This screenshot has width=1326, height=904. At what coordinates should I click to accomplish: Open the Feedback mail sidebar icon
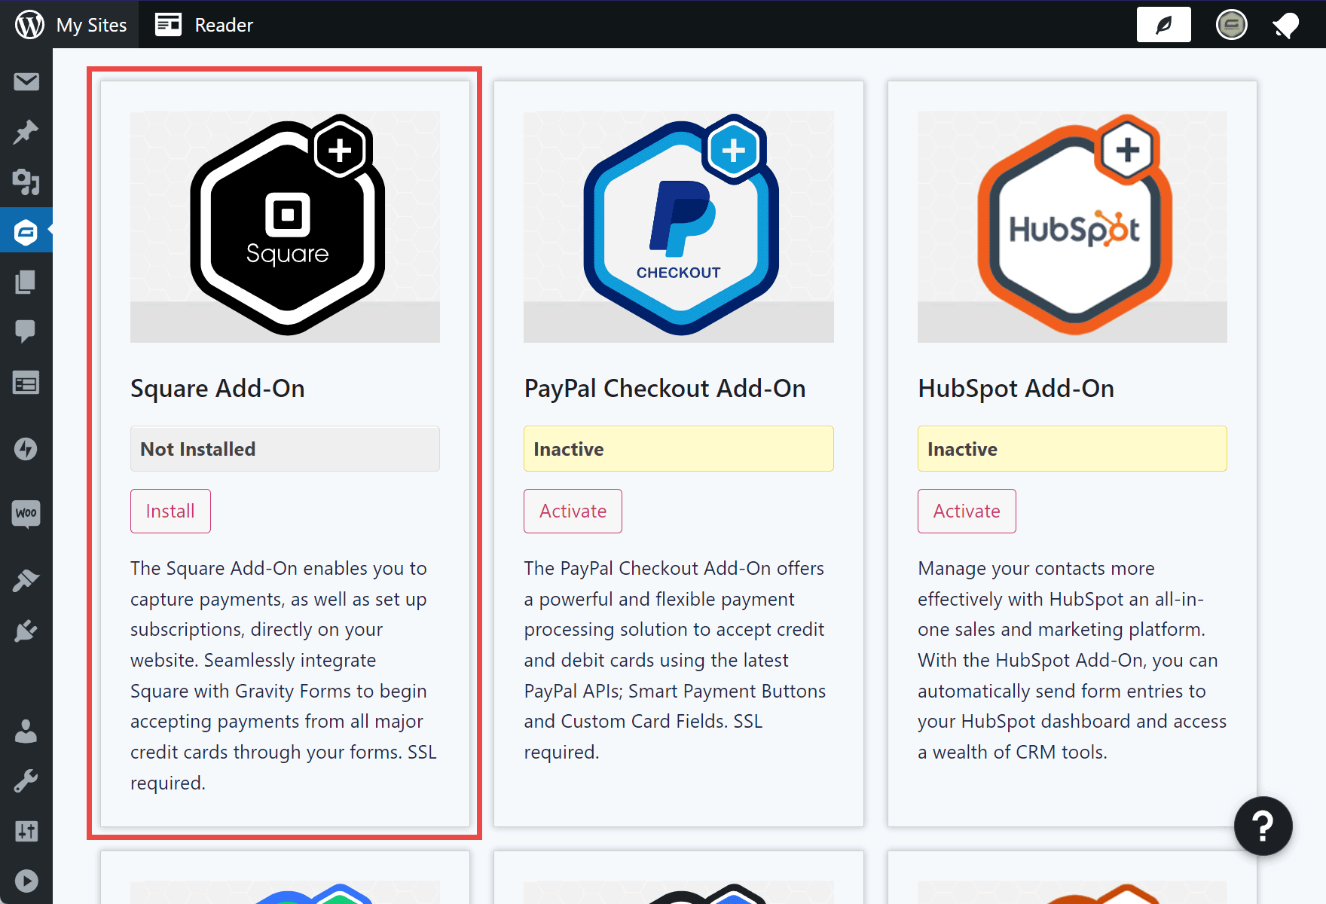coord(26,81)
